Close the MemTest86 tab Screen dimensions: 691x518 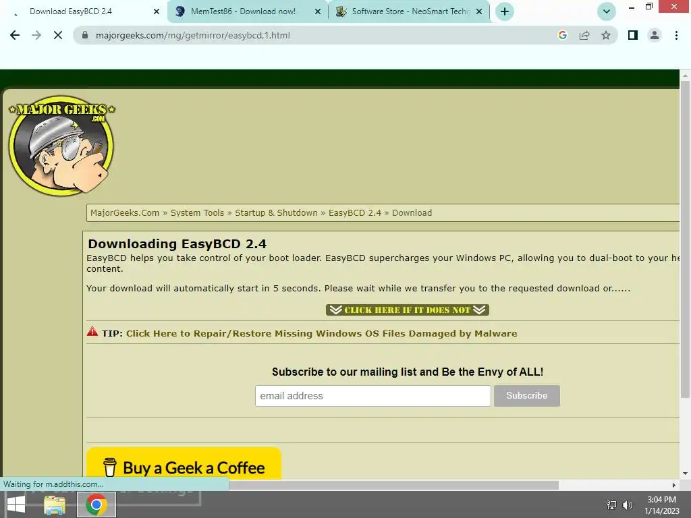coord(318,11)
